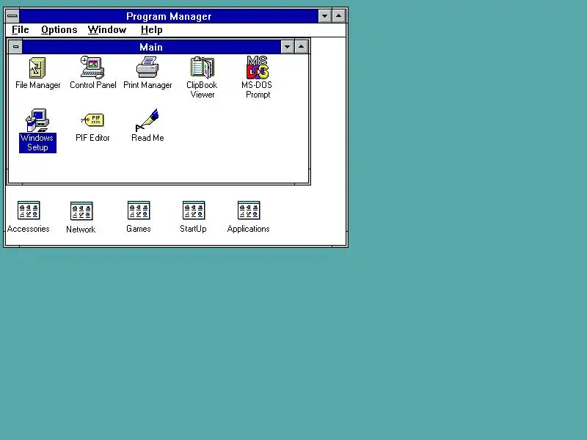
Task: Maximize the Program Manager window
Action: (339, 16)
